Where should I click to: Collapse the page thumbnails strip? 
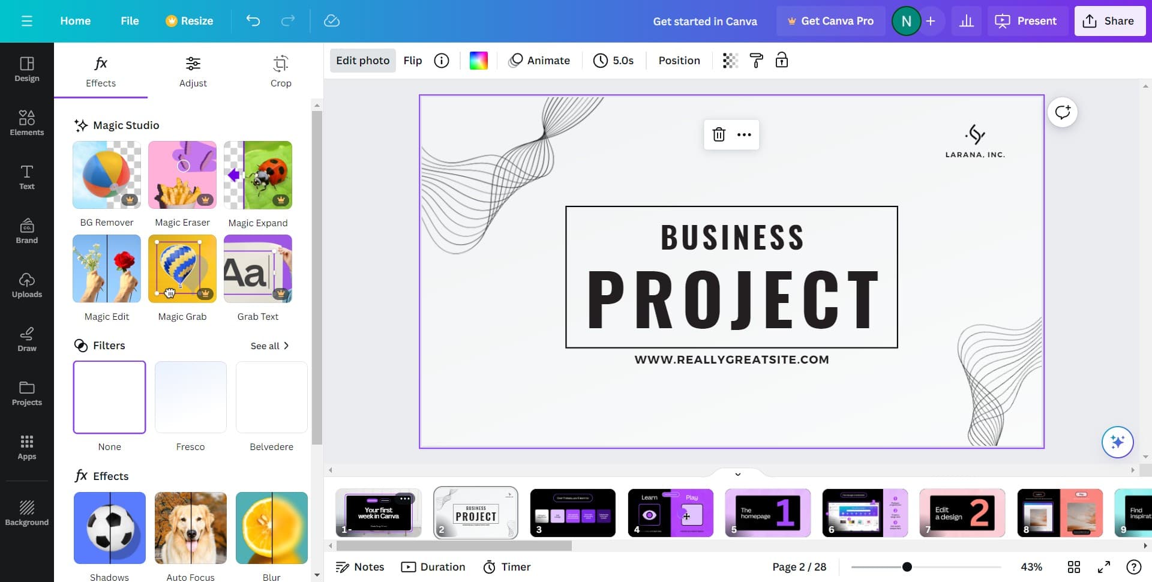click(737, 474)
